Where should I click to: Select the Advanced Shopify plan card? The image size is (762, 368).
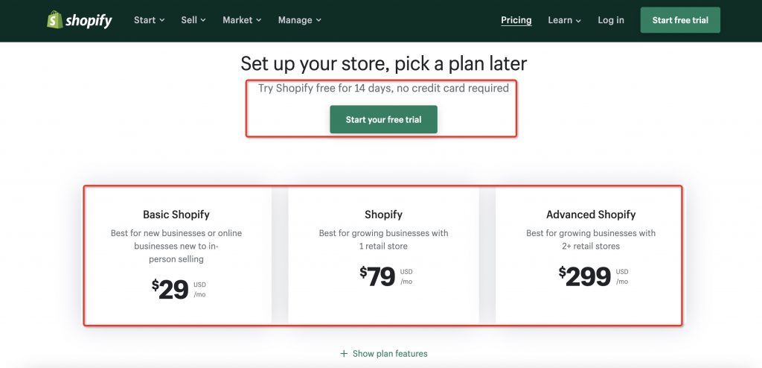tap(590, 256)
